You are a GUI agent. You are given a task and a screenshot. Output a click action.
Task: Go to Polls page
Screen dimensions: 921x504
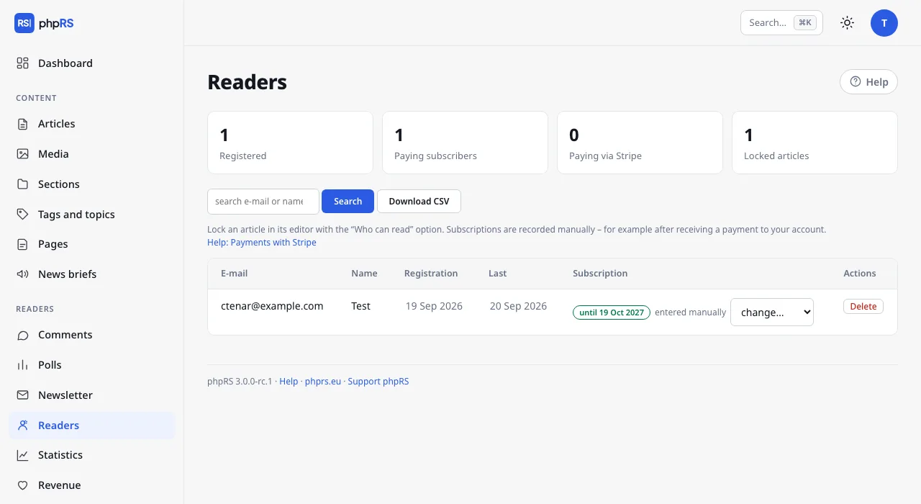[92, 365]
